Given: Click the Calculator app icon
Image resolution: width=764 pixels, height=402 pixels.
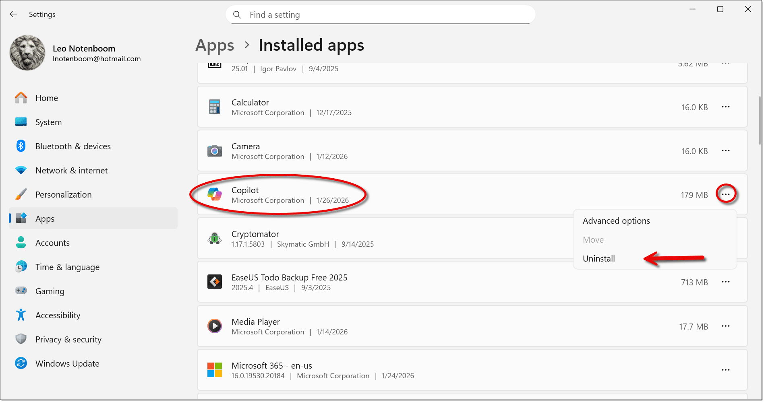Looking at the screenshot, I should coord(214,107).
